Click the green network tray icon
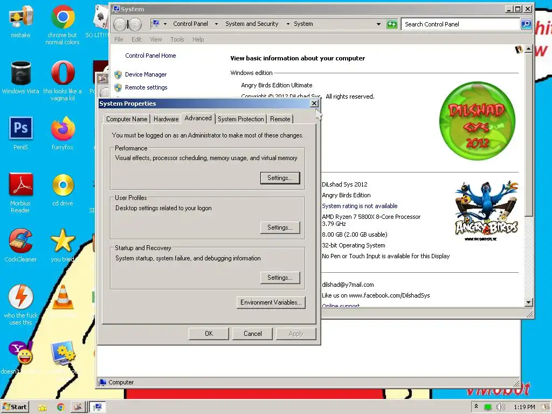This screenshot has height=414, width=552. (487, 408)
